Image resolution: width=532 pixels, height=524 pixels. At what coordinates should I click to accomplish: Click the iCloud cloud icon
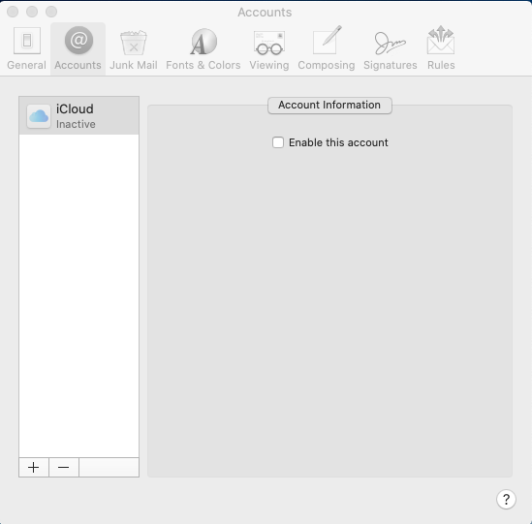click(x=39, y=116)
